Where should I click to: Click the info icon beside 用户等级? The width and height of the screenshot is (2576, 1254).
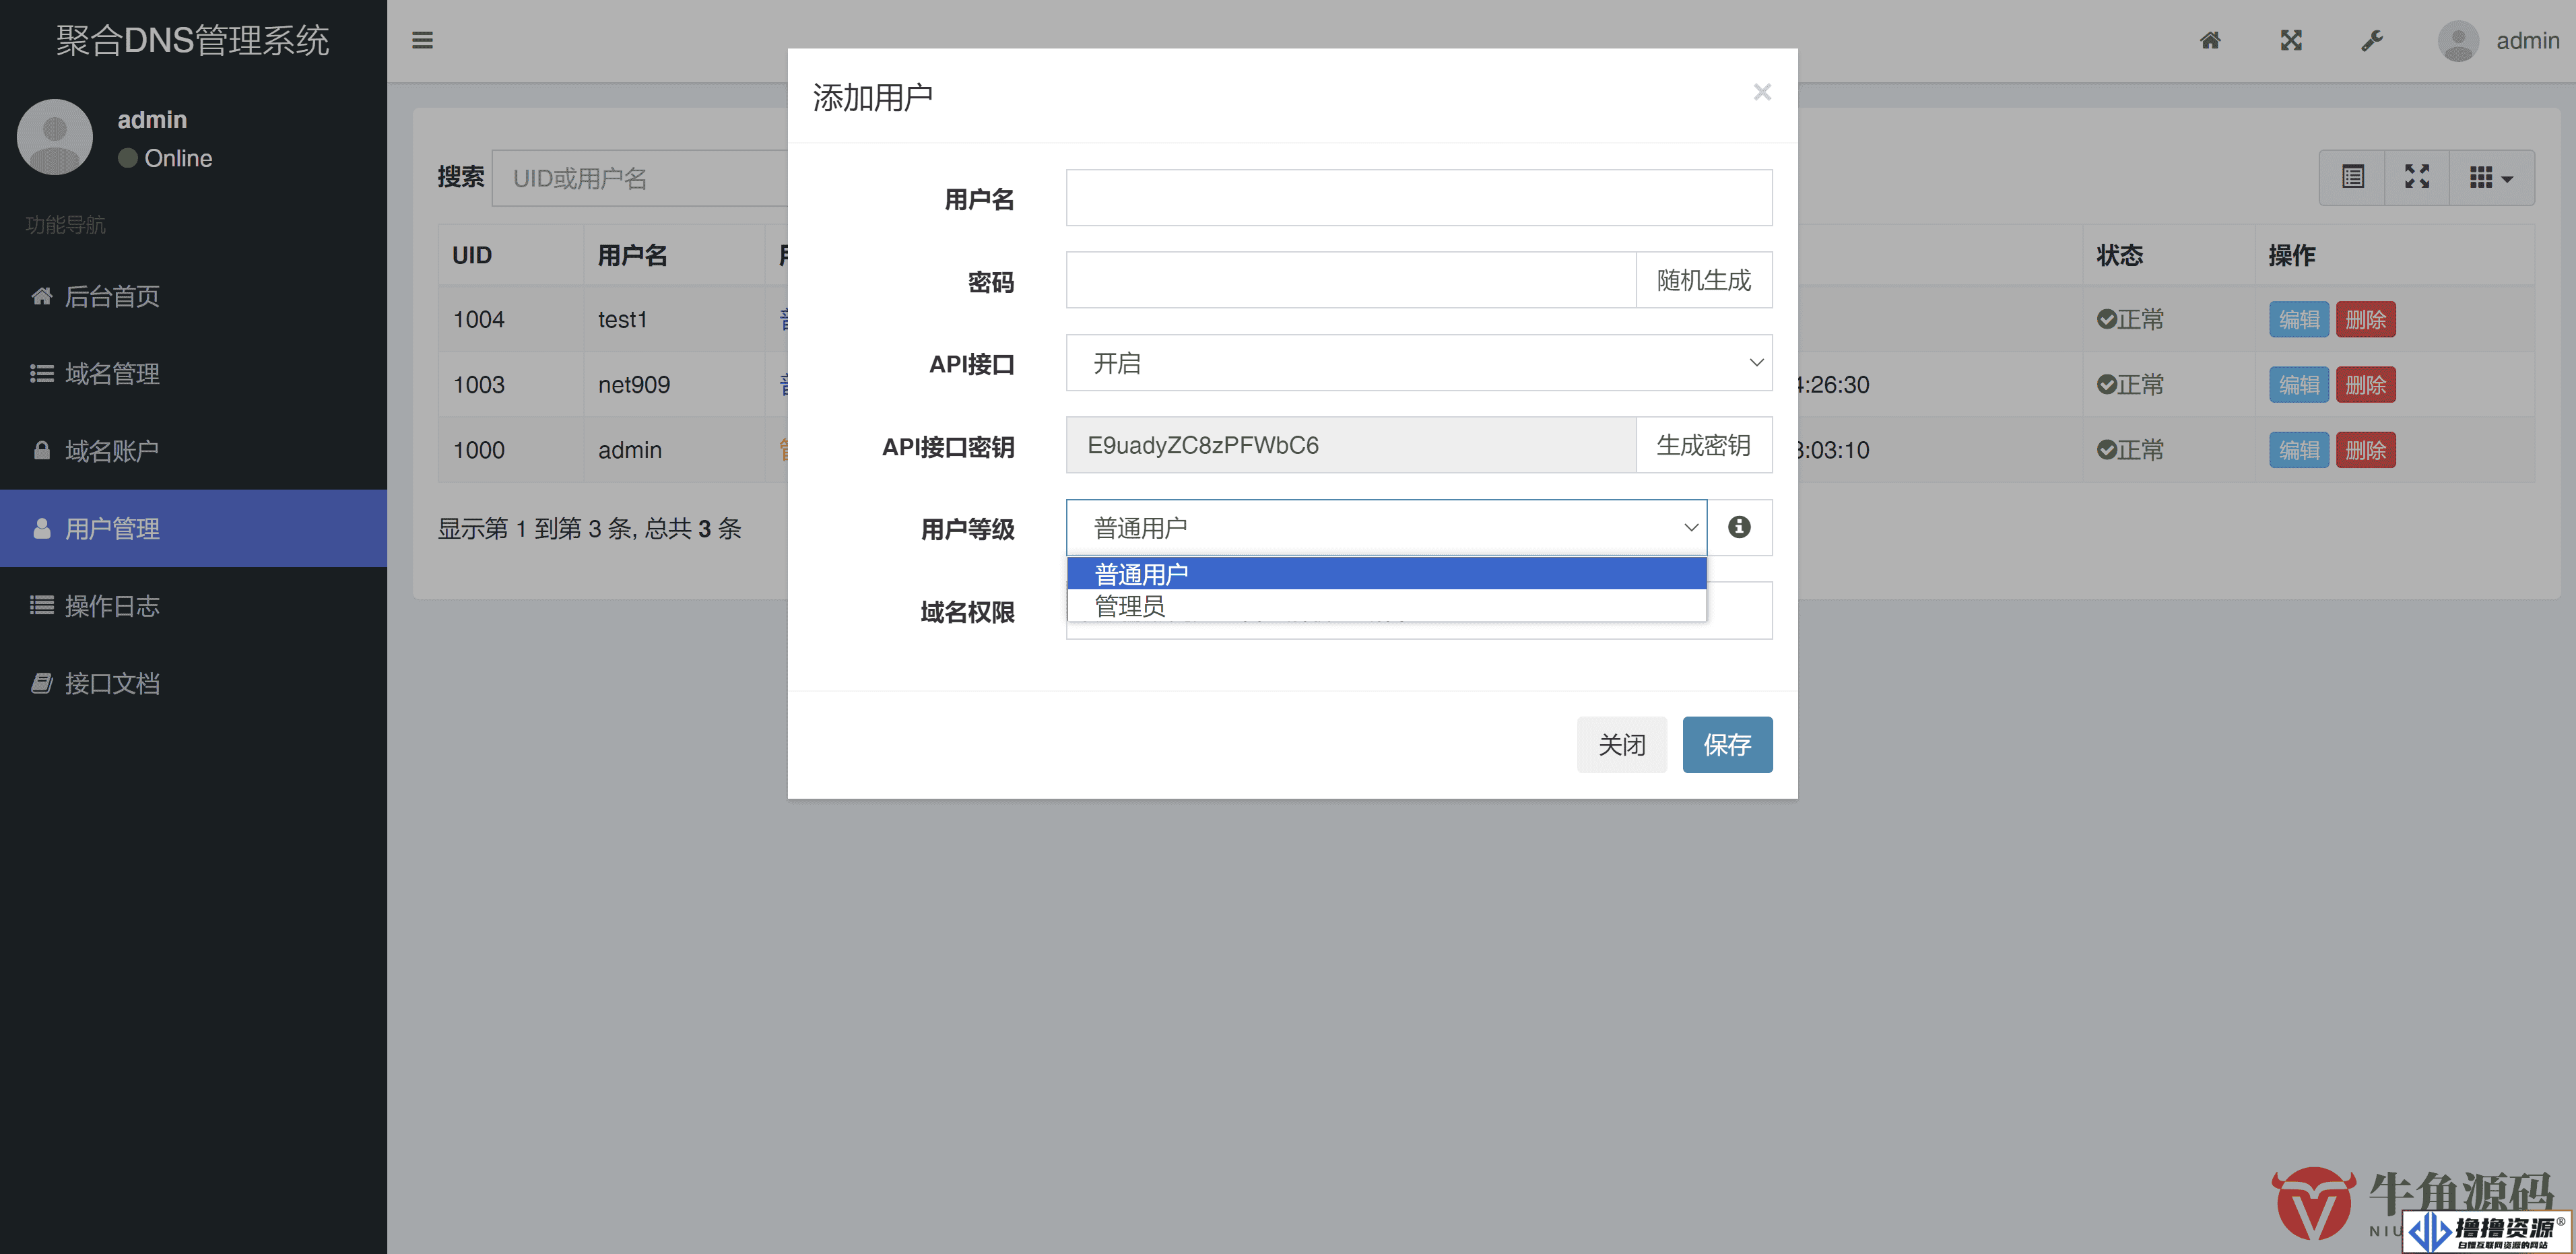click(x=1739, y=527)
